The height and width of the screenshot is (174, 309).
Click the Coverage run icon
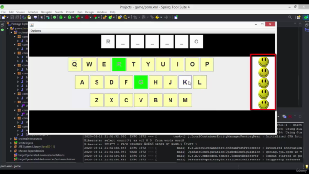[x=78, y=17]
